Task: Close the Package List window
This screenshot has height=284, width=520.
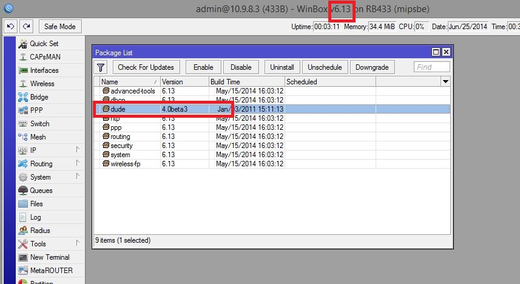Action: 447,52
